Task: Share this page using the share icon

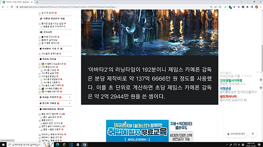Action: (x=216, y=7)
